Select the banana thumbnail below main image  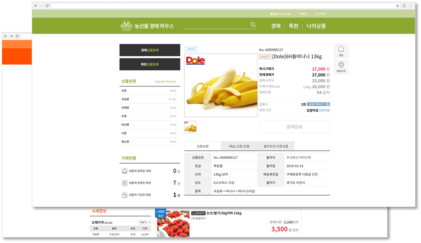tap(190, 127)
